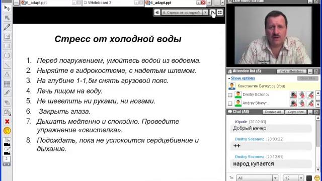Screen dimensions: 322x181
Task: Pop out the Chat panel
Action: (x=316, y=112)
